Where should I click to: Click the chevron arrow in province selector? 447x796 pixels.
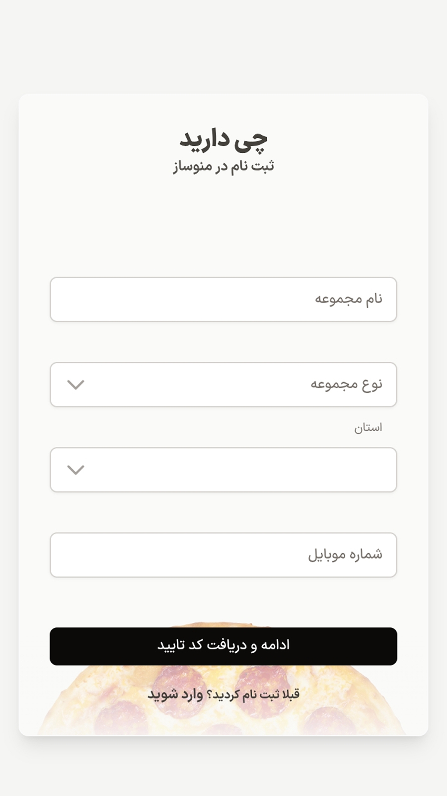(x=75, y=469)
